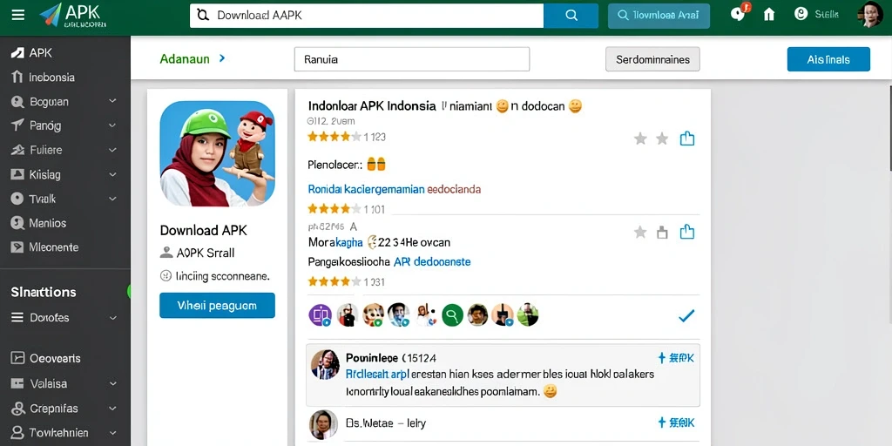Click the star rating showing 1101
This screenshot has width=892, height=446.
pyautogui.click(x=334, y=209)
